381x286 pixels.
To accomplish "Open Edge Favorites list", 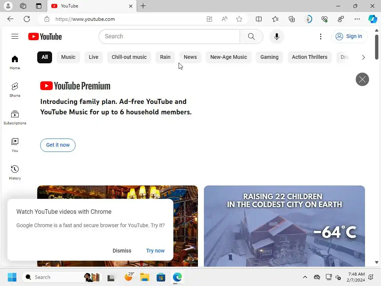I will 275,19.
